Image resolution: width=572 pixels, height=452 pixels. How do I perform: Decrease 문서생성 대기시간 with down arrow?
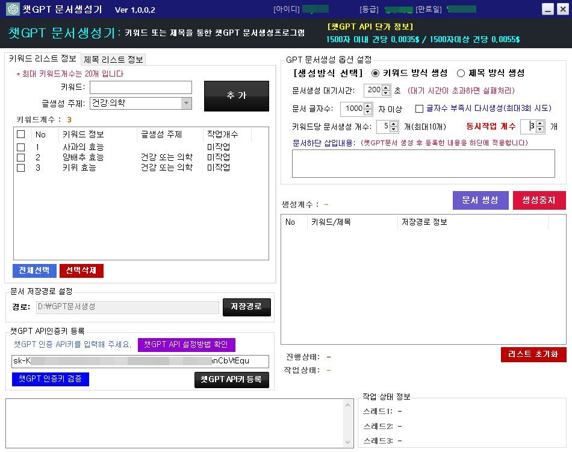(386, 93)
